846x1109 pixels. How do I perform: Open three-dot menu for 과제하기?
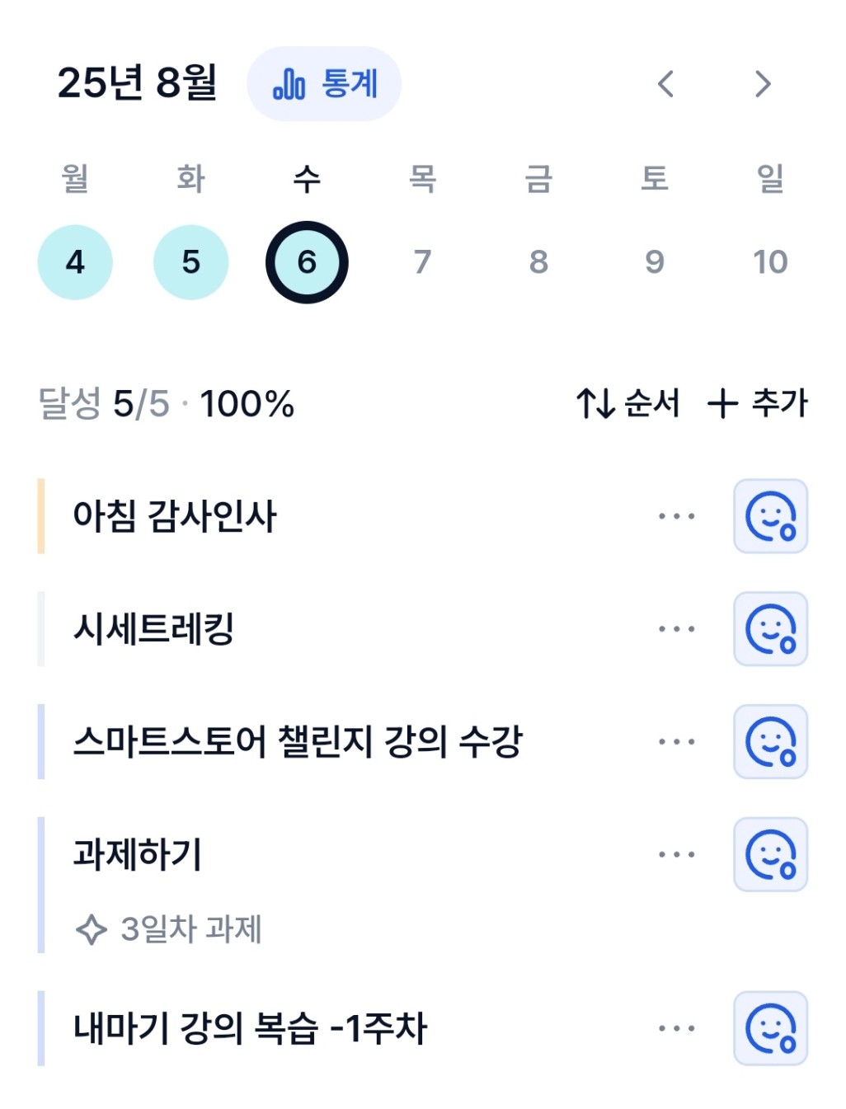point(676,855)
